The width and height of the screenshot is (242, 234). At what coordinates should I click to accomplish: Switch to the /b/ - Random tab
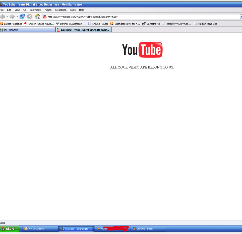[27, 30]
